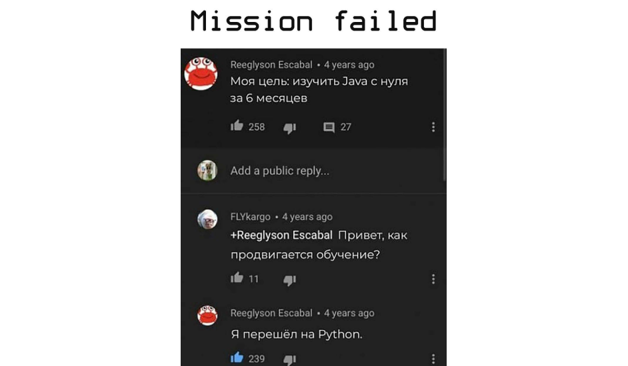Open FLYkargo's avatar picture
This screenshot has height=366, width=628.
click(207, 219)
